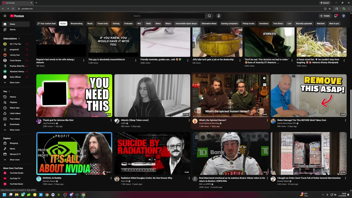
Task: Select the Power tools filter chip
Action: pyautogui.click(x=103, y=24)
